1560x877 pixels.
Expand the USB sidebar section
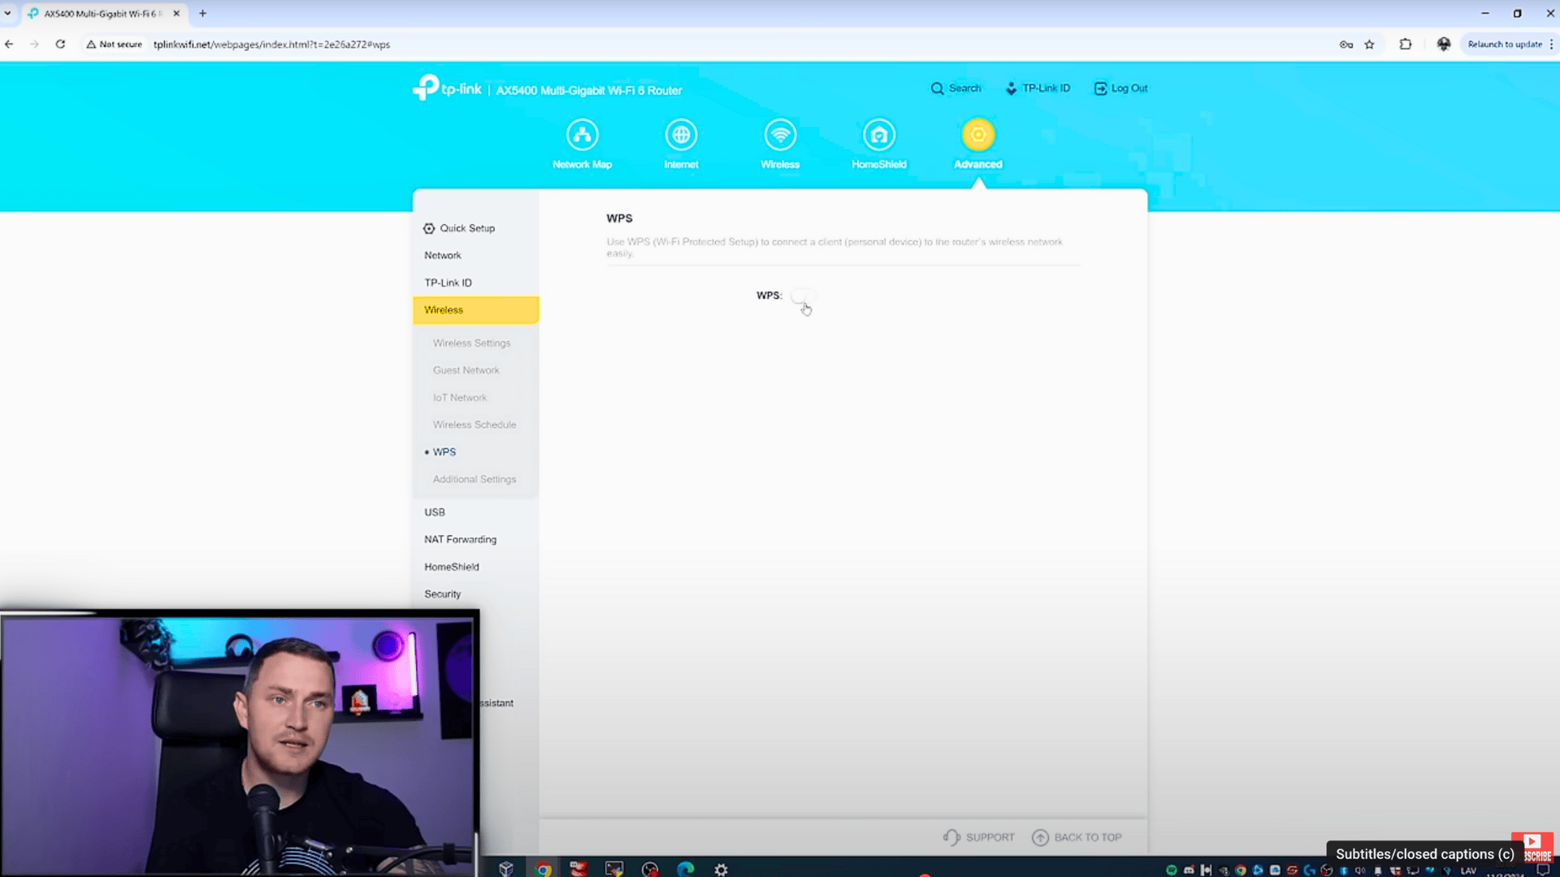coord(435,512)
